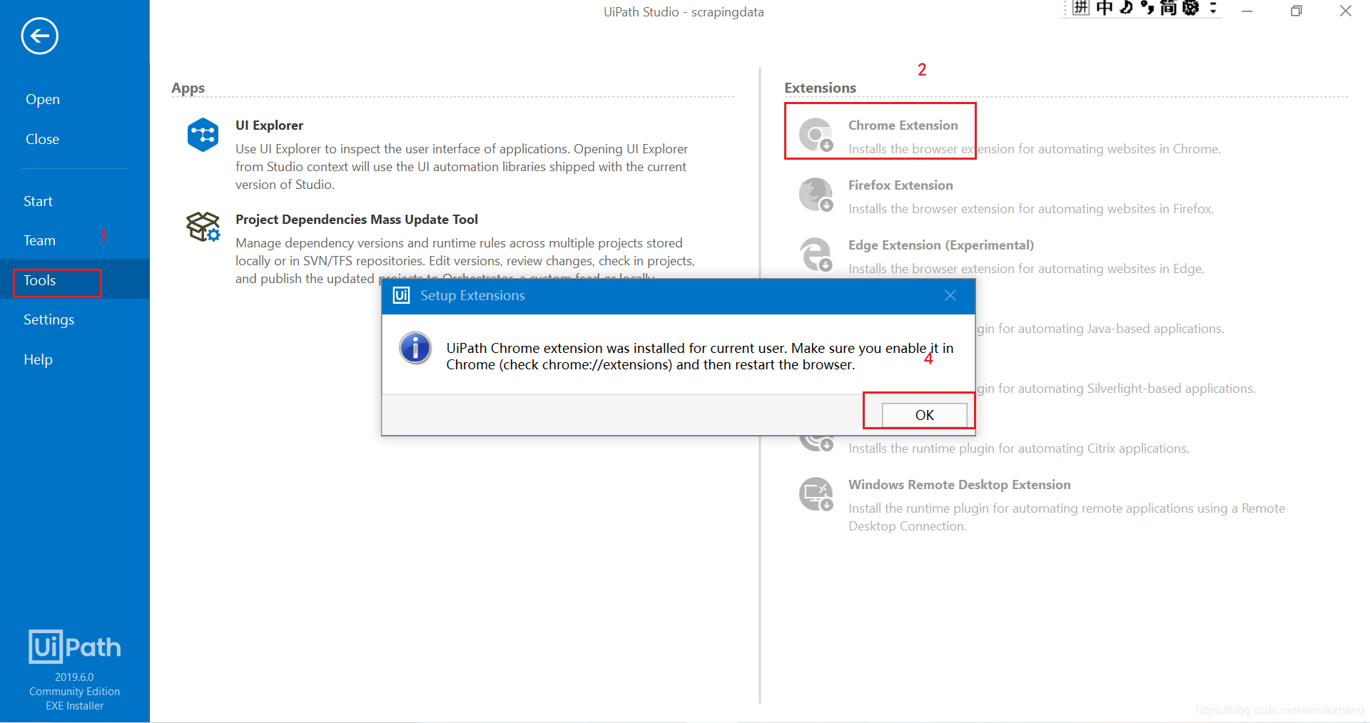Click the IME simplified character icon
This screenshot has width=1370, height=723.
coord(1168,8)
